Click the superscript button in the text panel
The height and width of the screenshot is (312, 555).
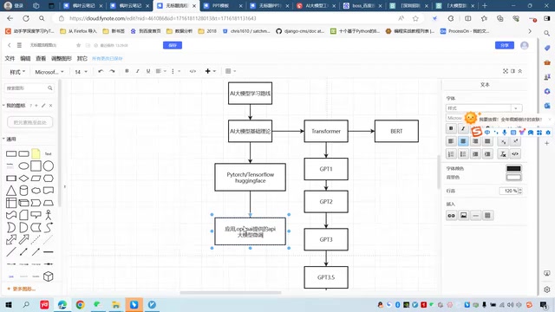(515, 141)
